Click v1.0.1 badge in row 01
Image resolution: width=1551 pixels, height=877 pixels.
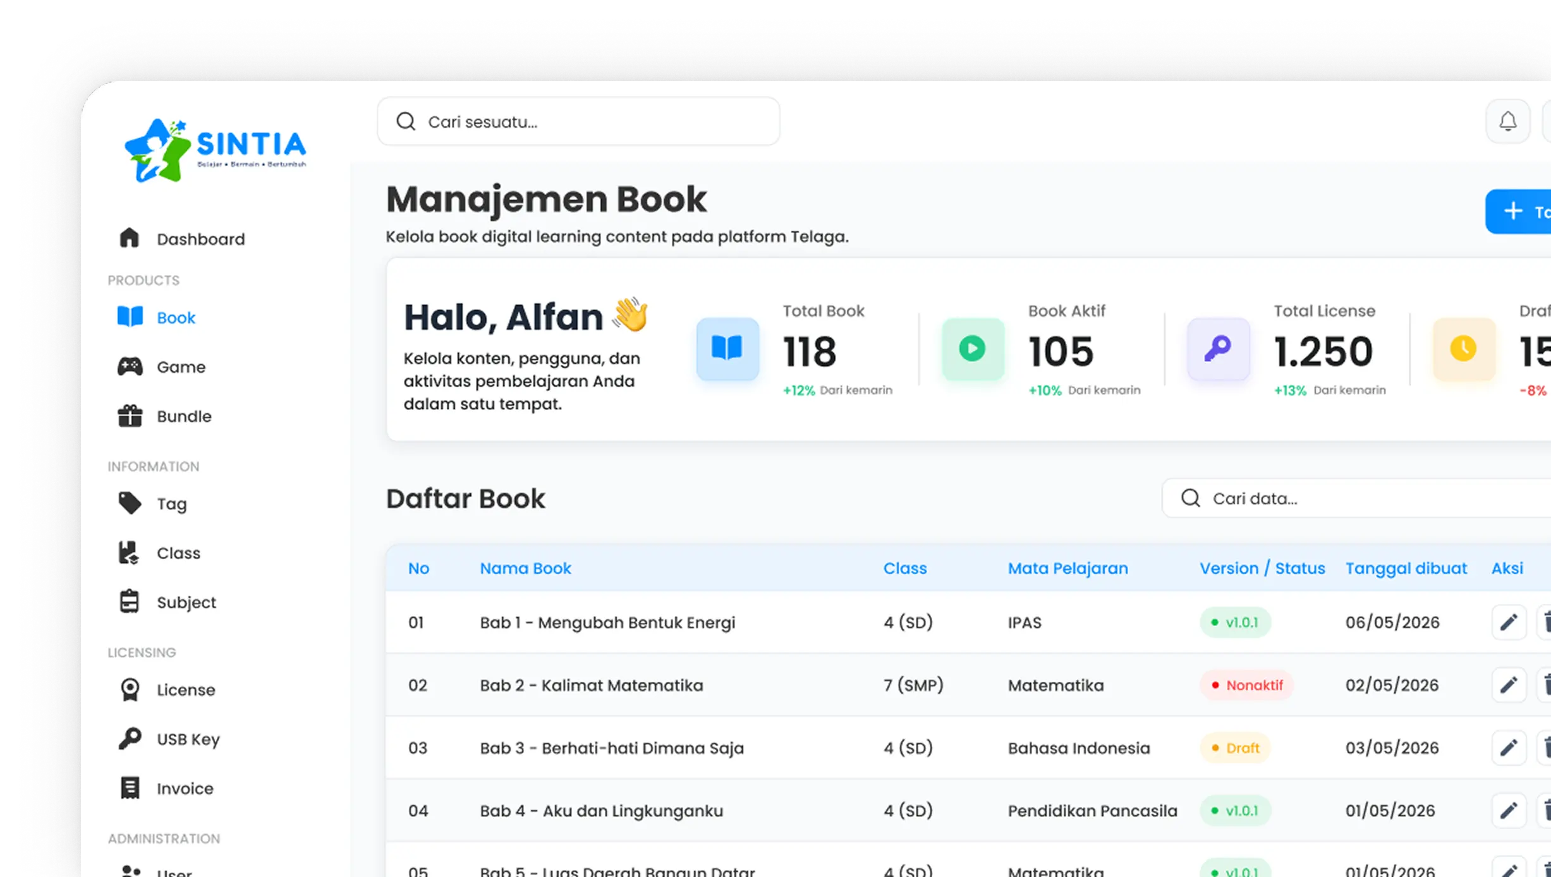1235,622
